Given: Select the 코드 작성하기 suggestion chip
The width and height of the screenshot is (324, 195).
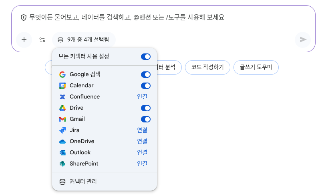Looking at the screenshot, I should click(207, 67).
